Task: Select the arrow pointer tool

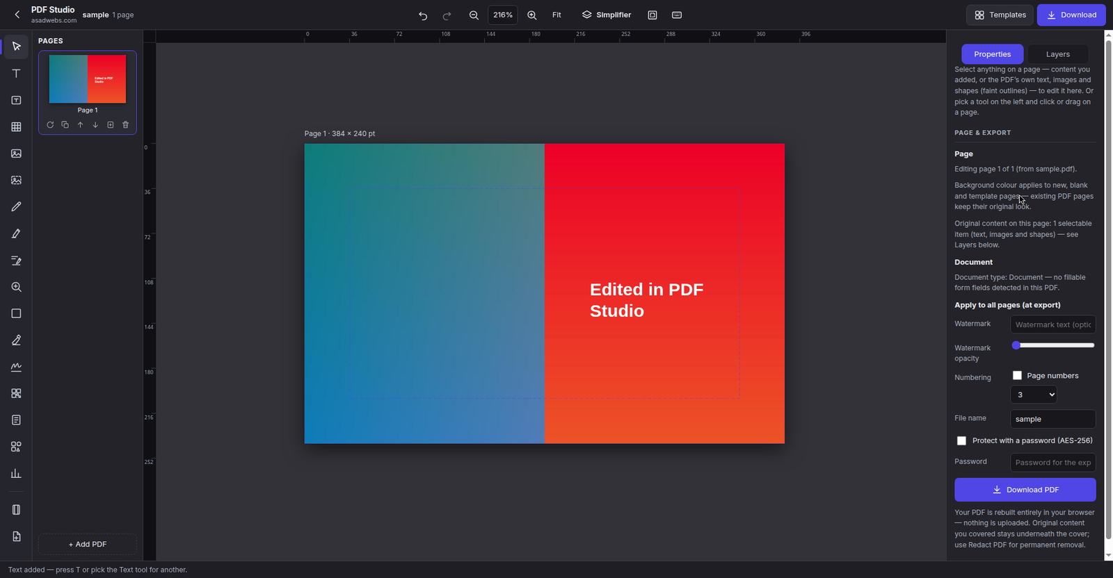Action: pyautogui.click(x=16, y=47)
